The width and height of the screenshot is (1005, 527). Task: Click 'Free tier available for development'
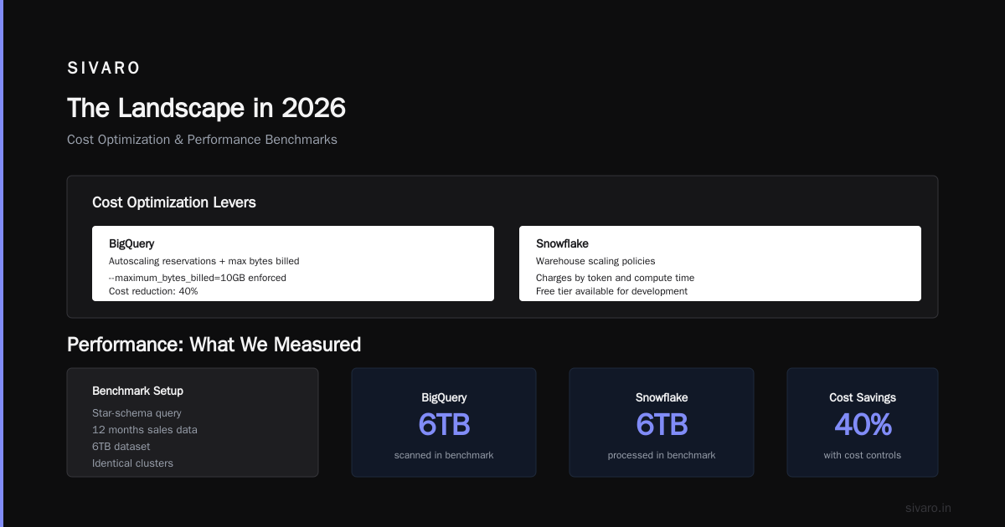pos(611,291)
